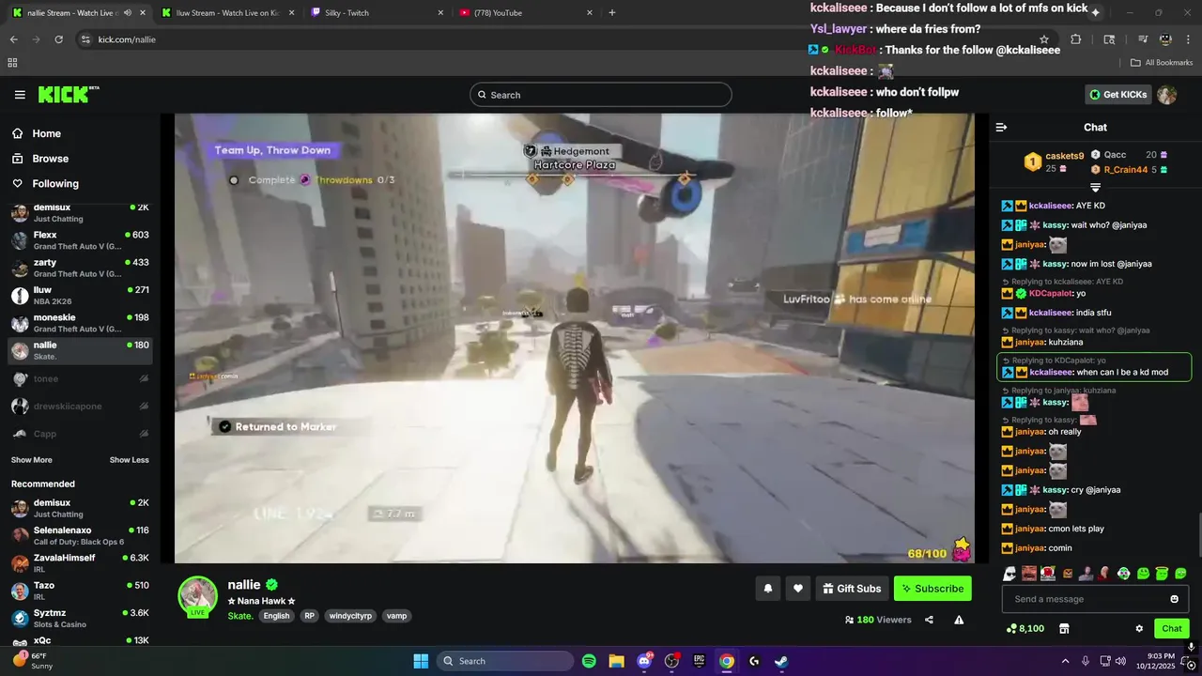Screen dimensions: 1202x676
Task: Switch to the YouTube tab
Action: point(525,12)
